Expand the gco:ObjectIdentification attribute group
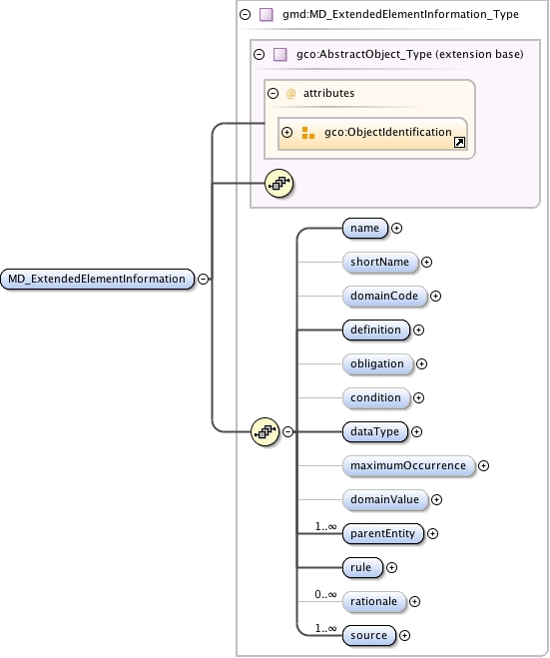Viewport: 550px width, 658px height. [x=286, y=132]
